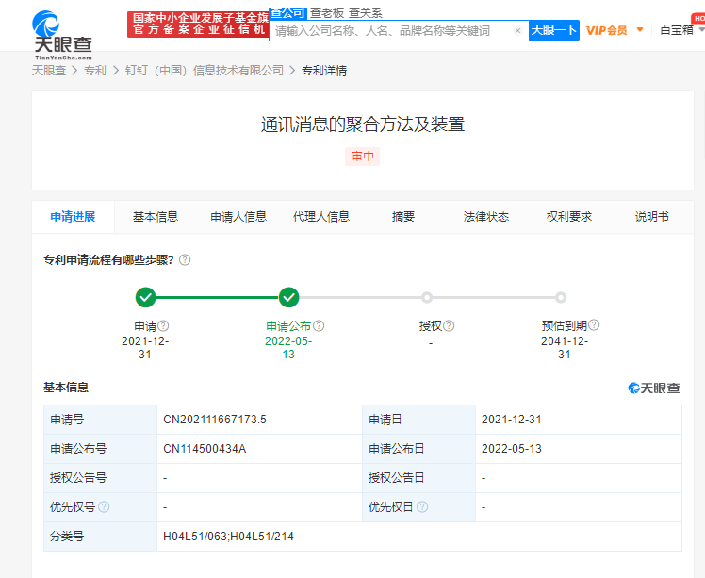This screenshot has height=578, width=705.
Task: Click the 天眼一下 search button
Action: point(554,30)
